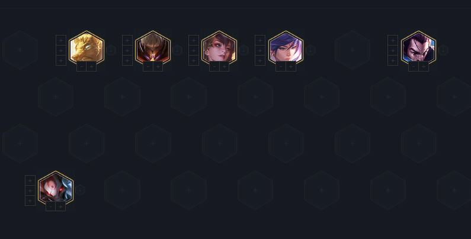Decrease star level of purple-haired champion
This screenshot has height=239, width=471.
click(281, 66)
